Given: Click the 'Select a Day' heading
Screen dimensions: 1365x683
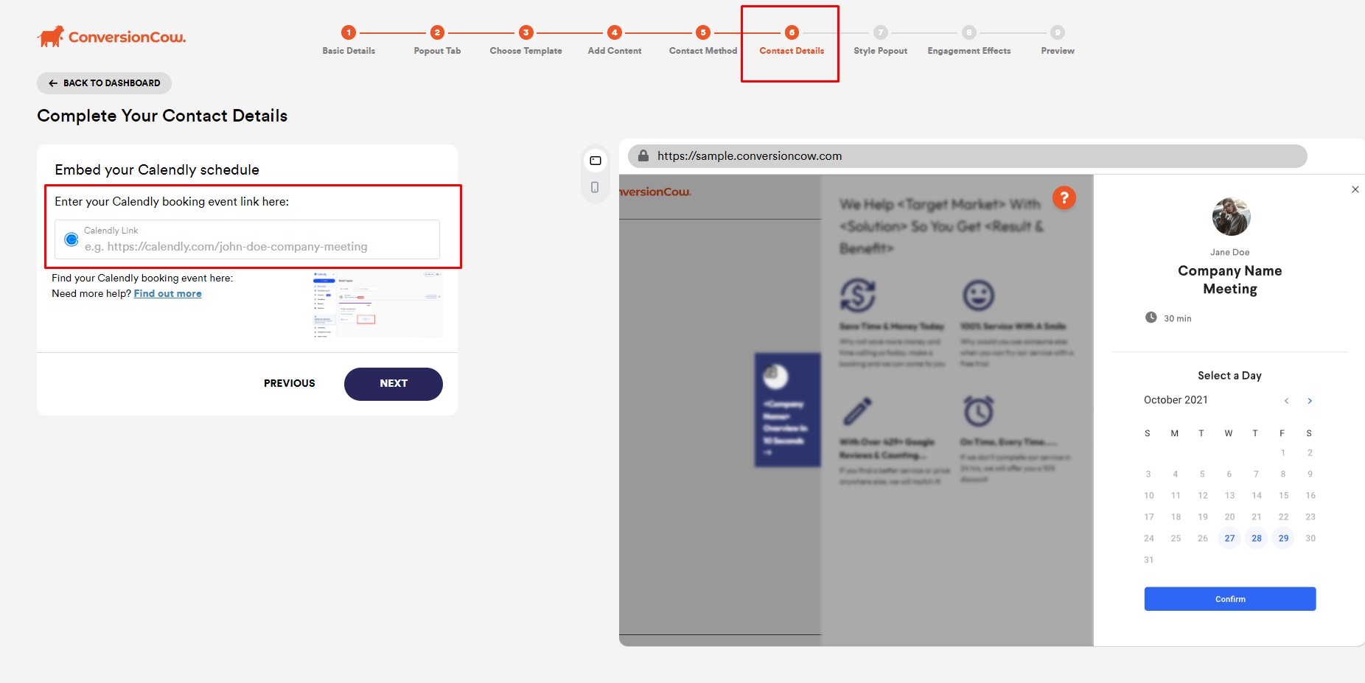Looking at the screenshot, I should click(x=1229, y=376).
